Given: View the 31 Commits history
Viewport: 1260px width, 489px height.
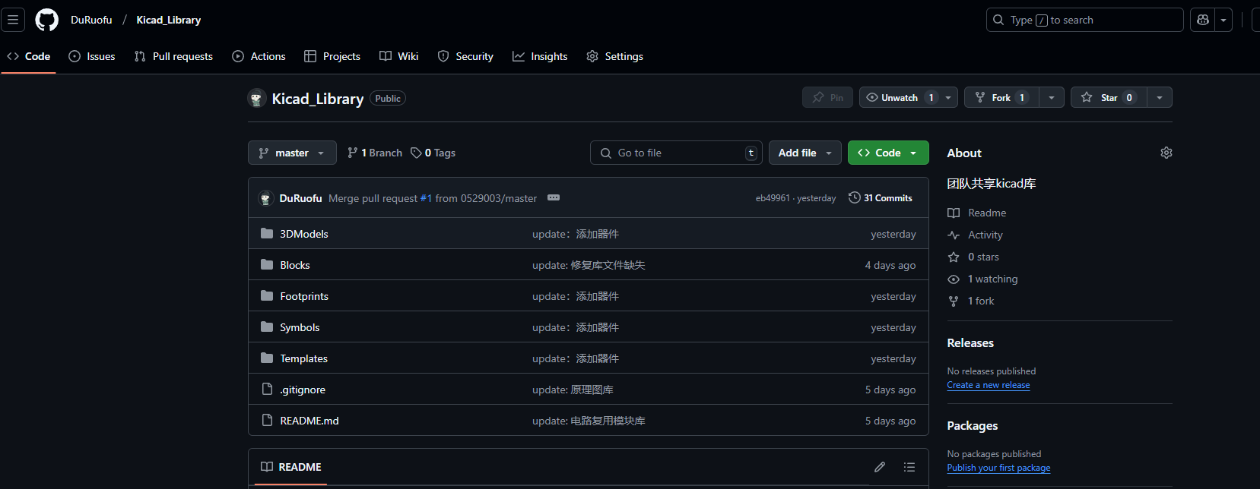Looking at the screenshot, I should tap(881, 198).
